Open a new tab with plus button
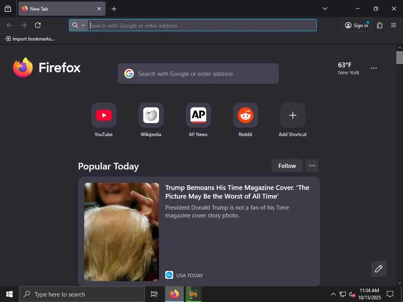The height and width of the screenshot is (302, 403). 114,9
